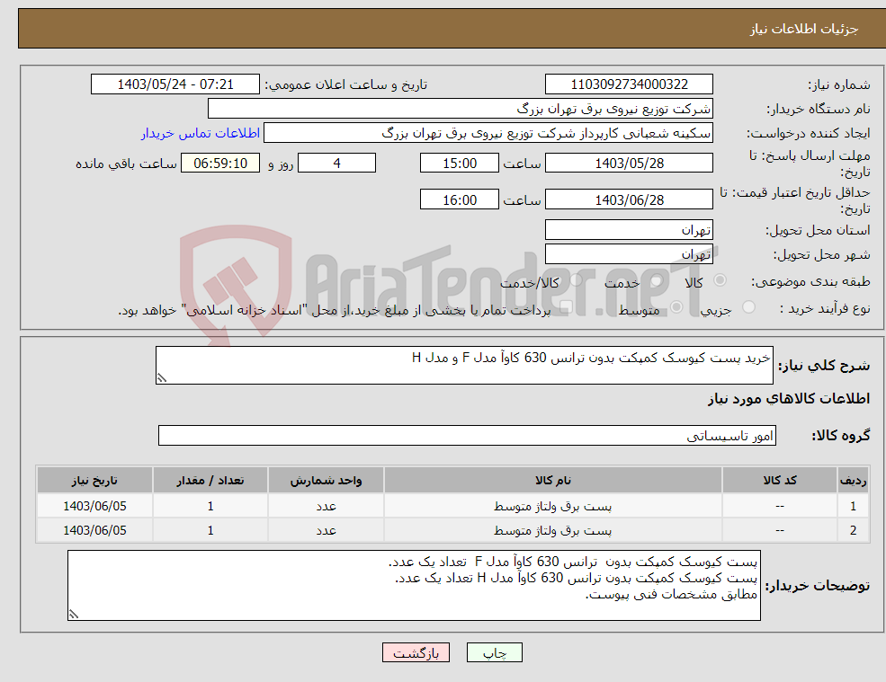Select the کالا radio button
This screenshot has height=682, width=886.
tap(720, 280)
